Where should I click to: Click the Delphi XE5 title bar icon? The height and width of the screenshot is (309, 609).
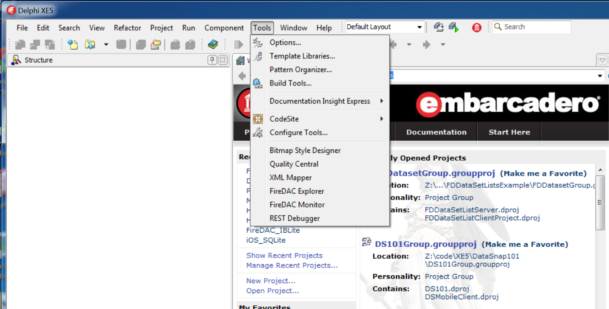(x=11, y=11)
